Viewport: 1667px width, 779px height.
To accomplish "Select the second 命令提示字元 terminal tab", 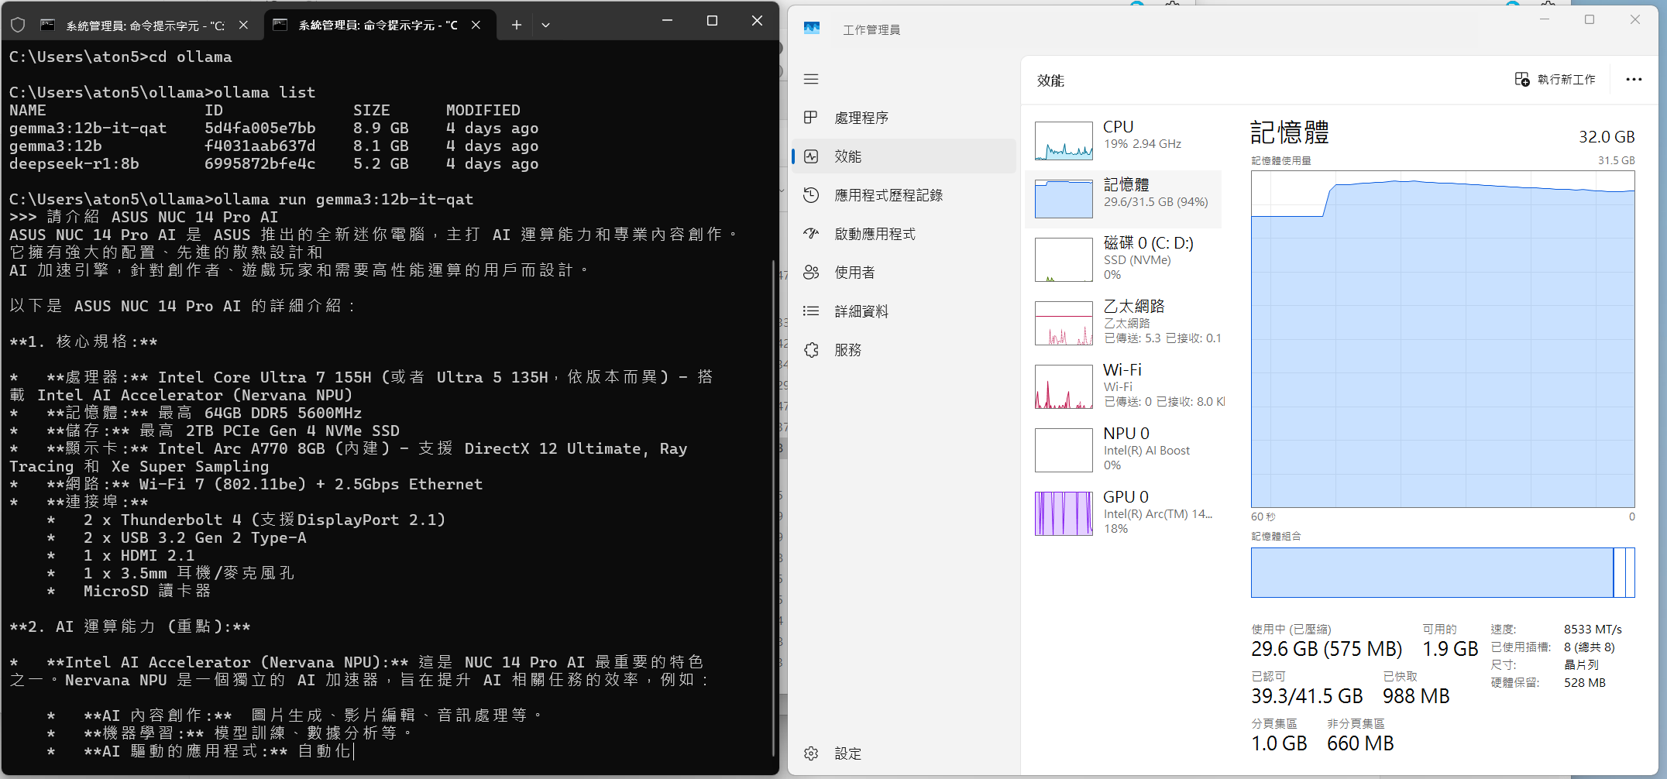I will (378, 25).
